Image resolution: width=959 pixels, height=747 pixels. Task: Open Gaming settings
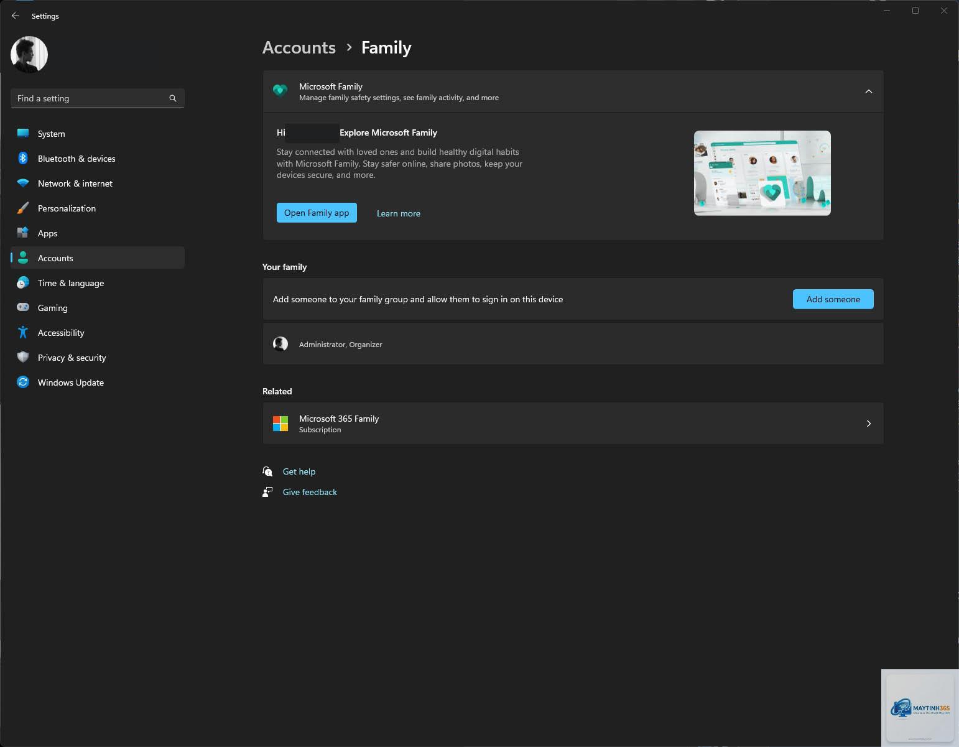click(x=98, y=308)
